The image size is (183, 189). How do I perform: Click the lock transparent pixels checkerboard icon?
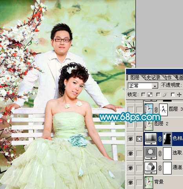point(150,94)
